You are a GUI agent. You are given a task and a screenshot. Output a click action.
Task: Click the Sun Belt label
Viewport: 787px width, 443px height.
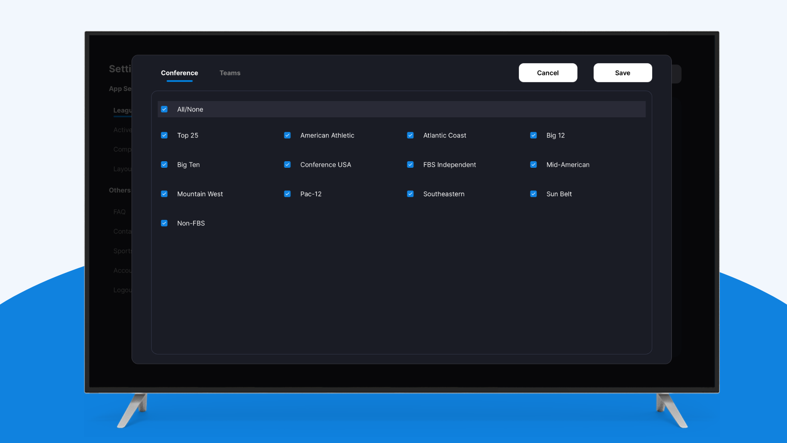click(x=559, y=194)
